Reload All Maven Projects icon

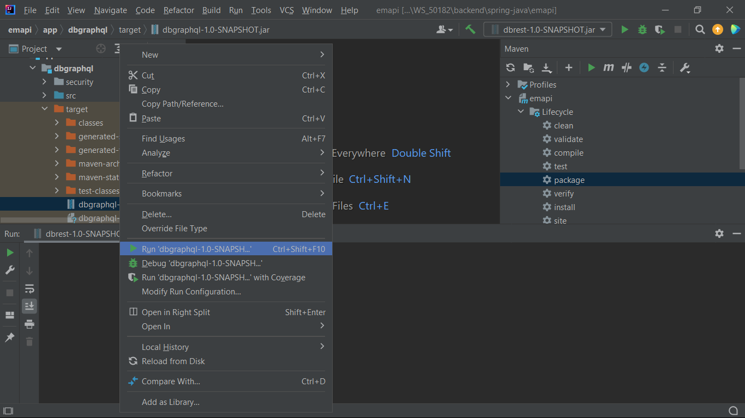pyautogui.click(x=510, y=67)
